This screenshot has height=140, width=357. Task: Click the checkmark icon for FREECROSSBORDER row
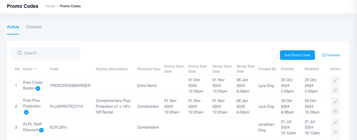click(335, 90)
